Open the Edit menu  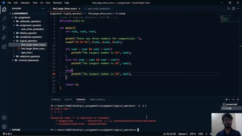(x=16, y=3)
